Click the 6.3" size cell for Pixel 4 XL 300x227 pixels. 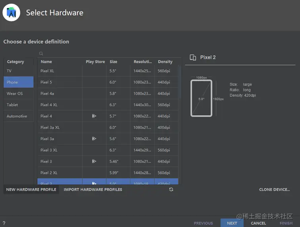click(118, 105)
